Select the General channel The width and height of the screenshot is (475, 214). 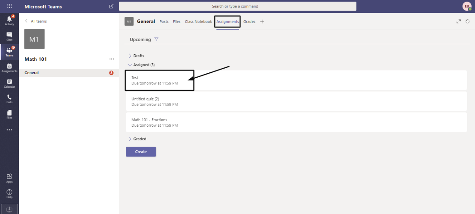pyautogui.click(x=69, y=73)
